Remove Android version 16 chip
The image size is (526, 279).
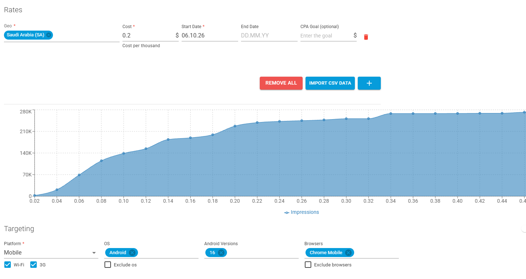point(221,253)
